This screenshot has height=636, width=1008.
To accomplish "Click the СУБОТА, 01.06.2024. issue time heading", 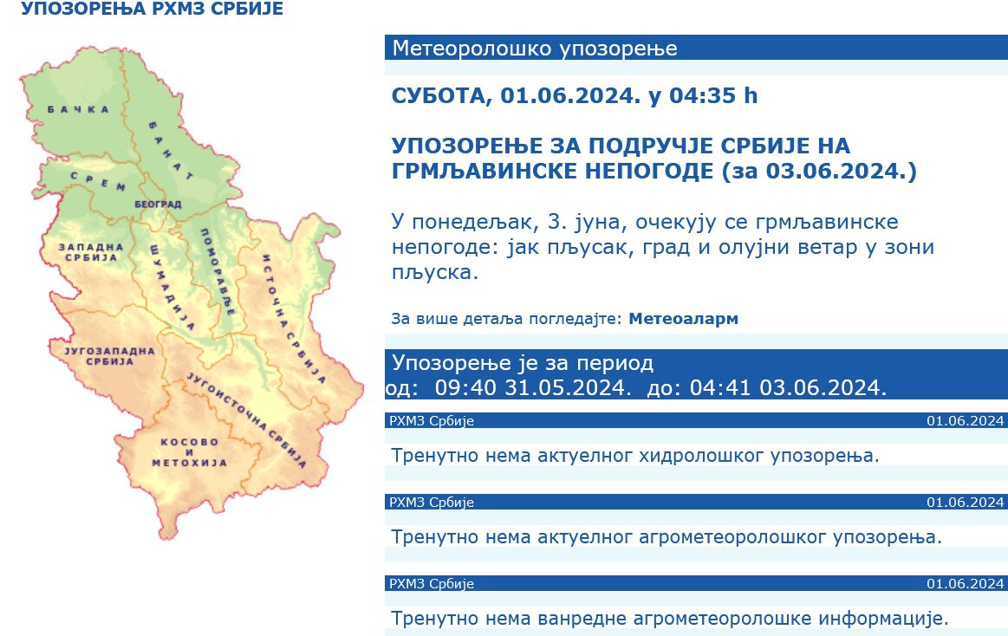I will click(575, 95).
